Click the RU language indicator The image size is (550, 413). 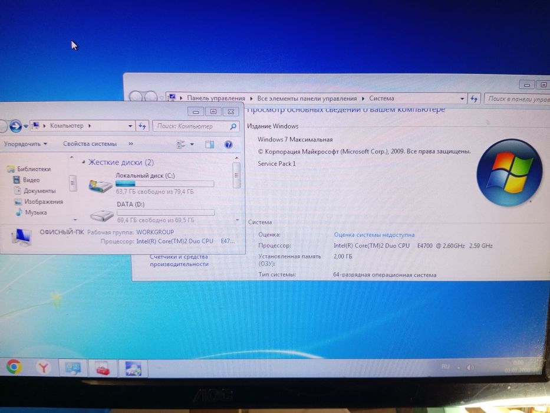[445, 366]
